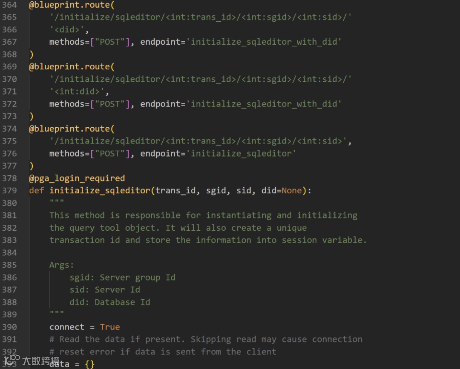
Task: Click line number 379 in the gutter
Action: tap(9, 191)
